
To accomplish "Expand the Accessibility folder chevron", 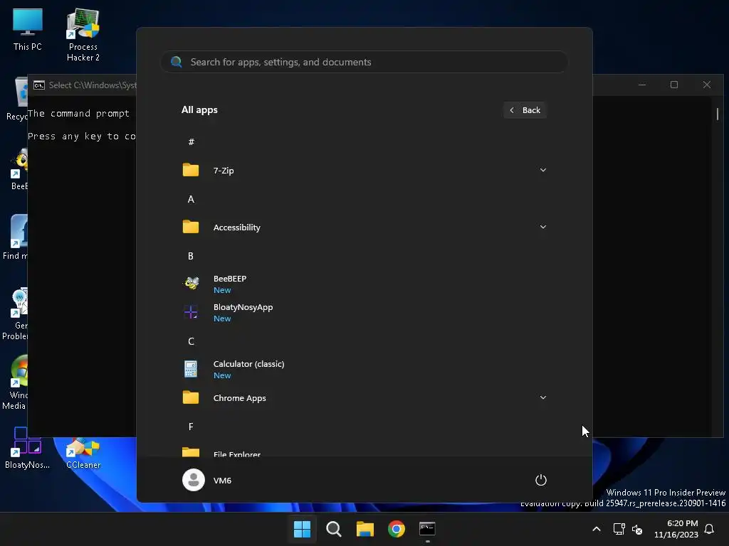I will [542, 227].
